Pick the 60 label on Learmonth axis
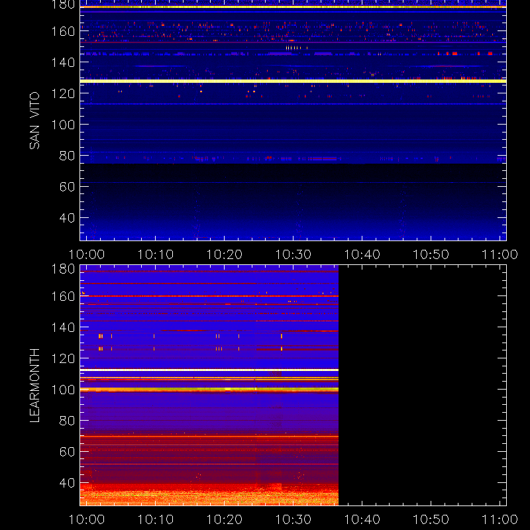 (68, 452)
